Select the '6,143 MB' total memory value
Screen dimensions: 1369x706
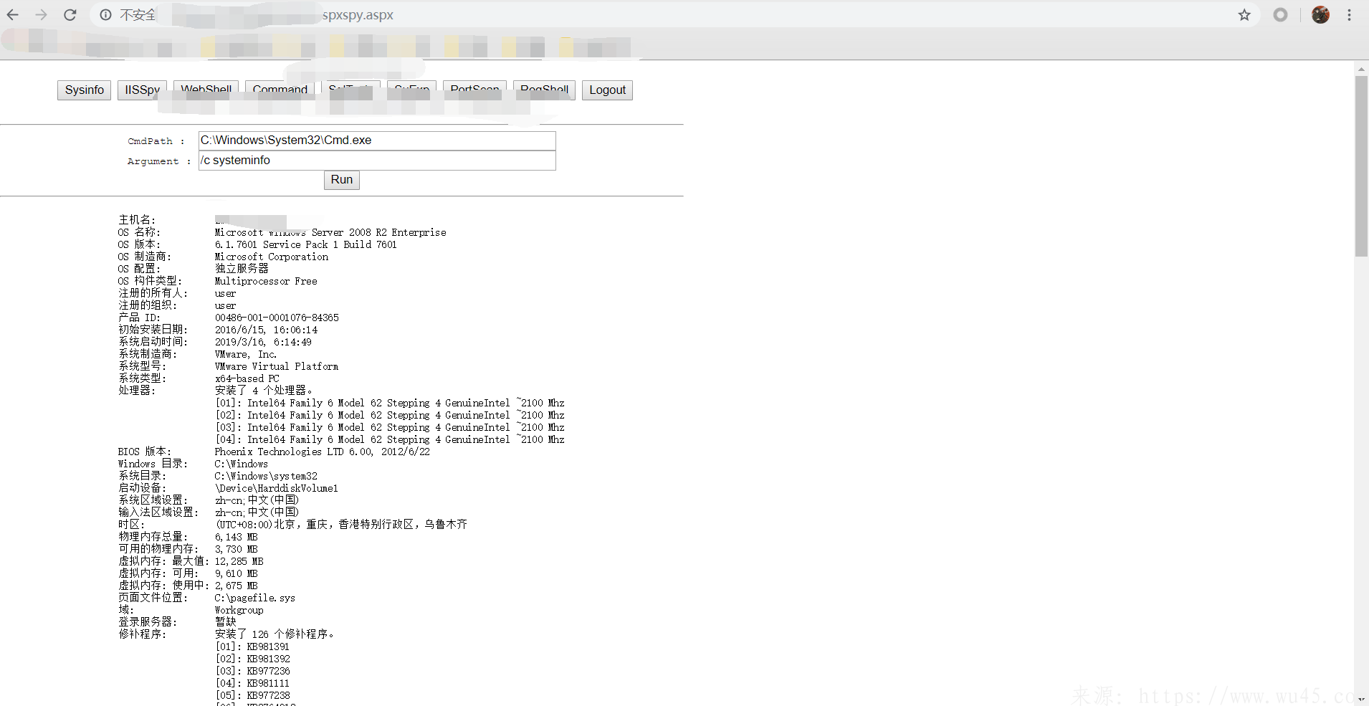click(x=237, y=537)
